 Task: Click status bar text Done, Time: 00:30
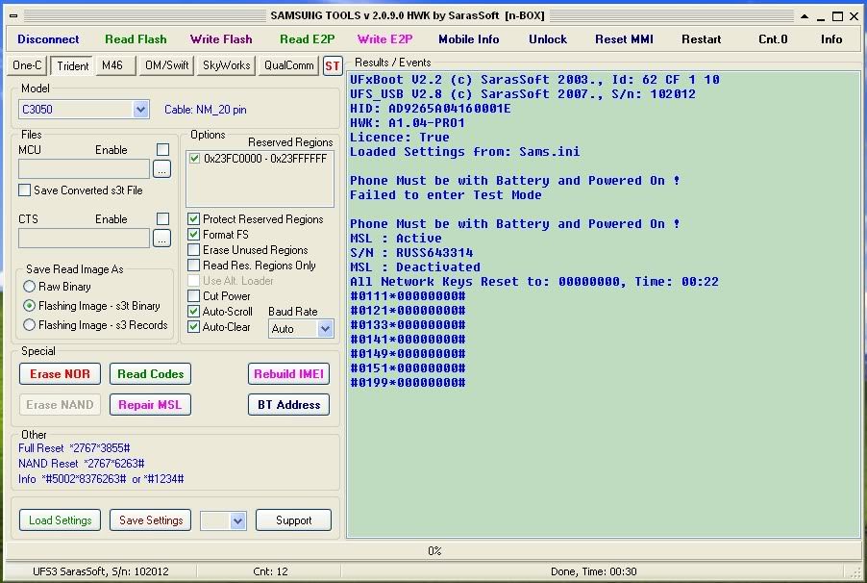point(593,571)
